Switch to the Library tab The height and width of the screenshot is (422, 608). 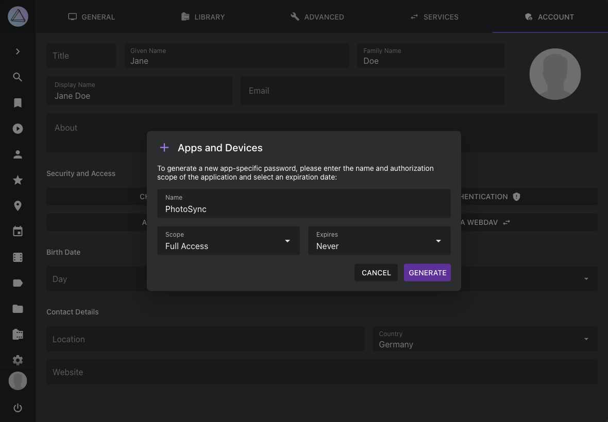pos(203,16)
